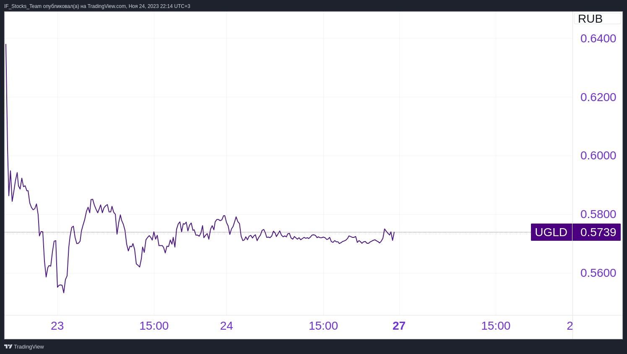Click the date label 24 on time axis
This screenshot has width=627, height=354.
pos(226,326)
